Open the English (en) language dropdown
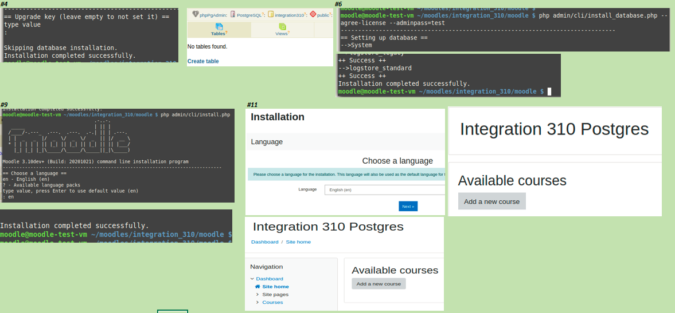 384,190
